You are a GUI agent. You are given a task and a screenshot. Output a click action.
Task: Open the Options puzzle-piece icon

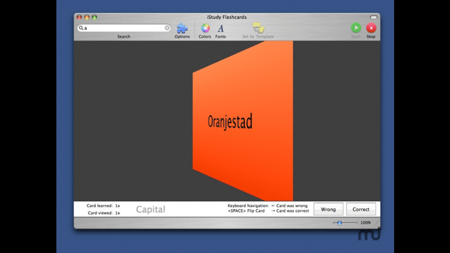pyautogui.click(x=182, y=28)
